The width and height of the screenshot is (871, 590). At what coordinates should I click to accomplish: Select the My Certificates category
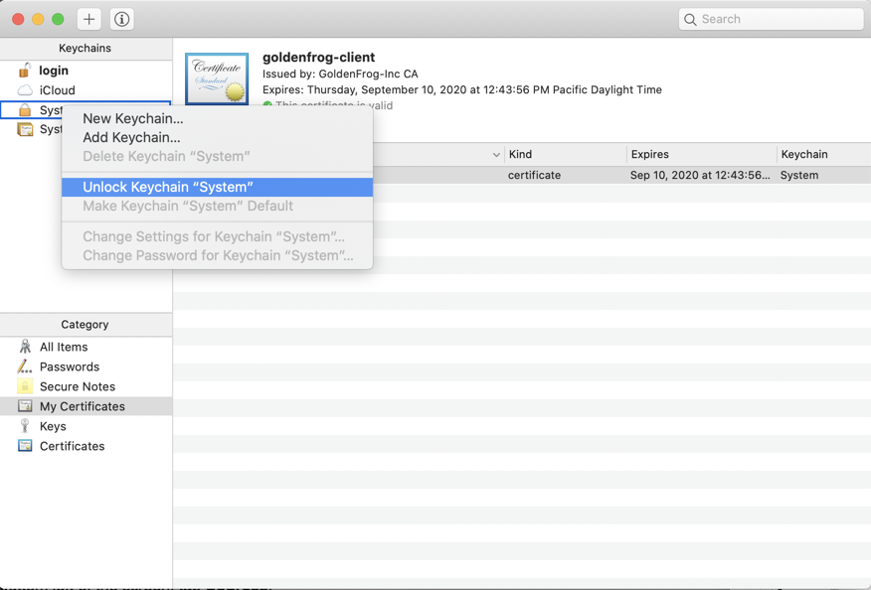coord(87,406)
